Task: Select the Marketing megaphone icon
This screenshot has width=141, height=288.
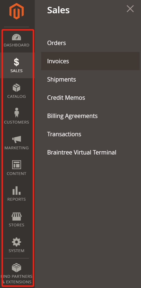Action: (x=17, y=140)
